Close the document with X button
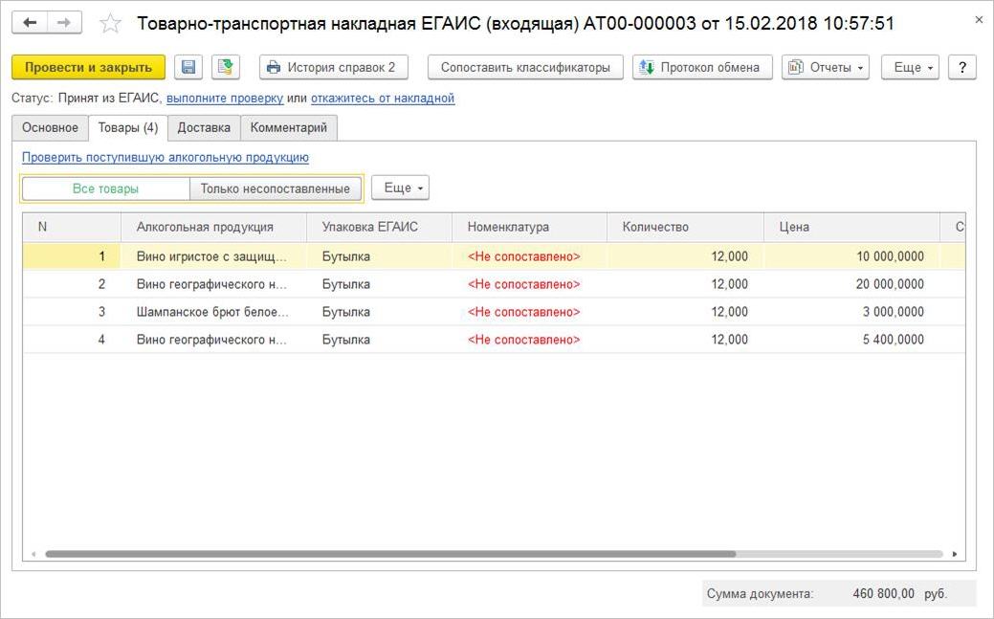 pyautogui.click(x=979, y=20)
